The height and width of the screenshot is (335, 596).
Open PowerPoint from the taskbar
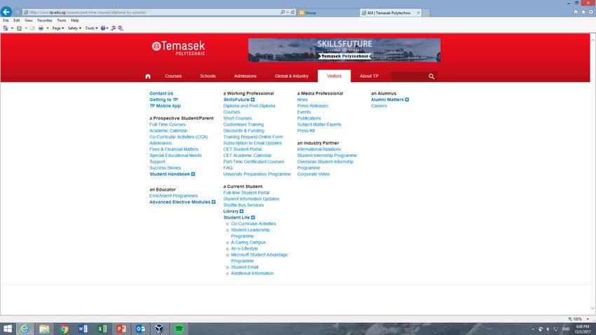[x=121, y=329]
